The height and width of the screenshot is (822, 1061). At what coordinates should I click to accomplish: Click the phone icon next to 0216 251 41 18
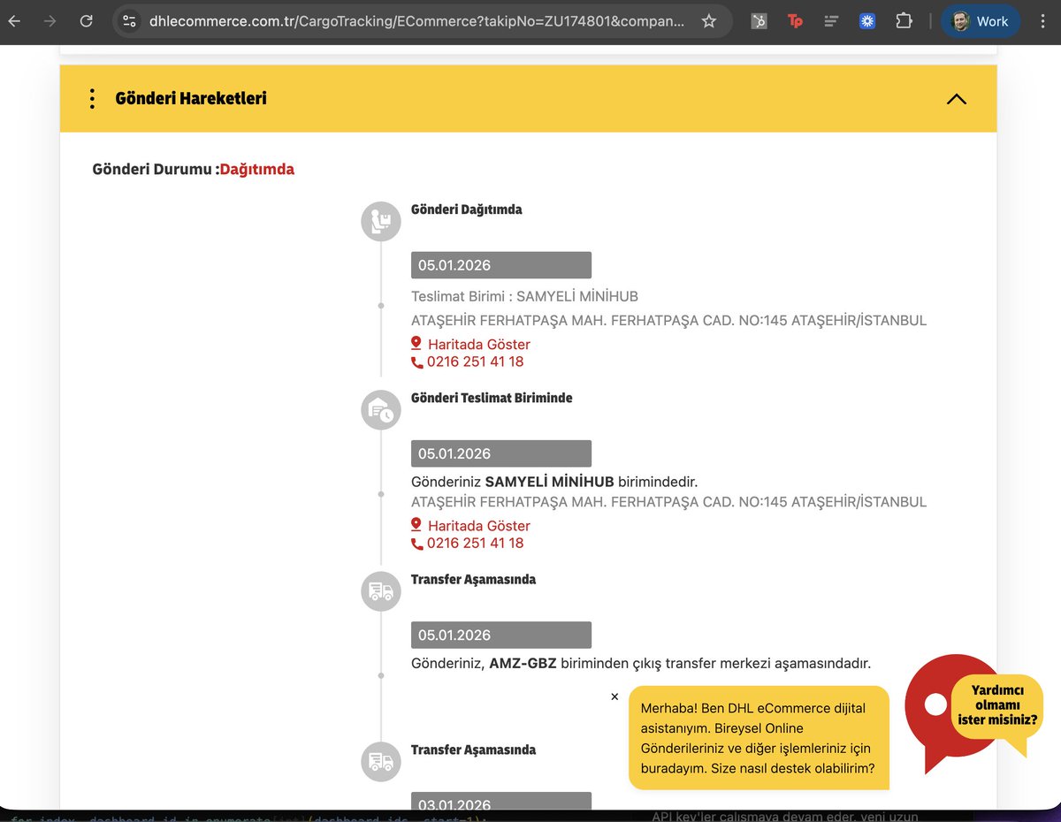(416, 362)
